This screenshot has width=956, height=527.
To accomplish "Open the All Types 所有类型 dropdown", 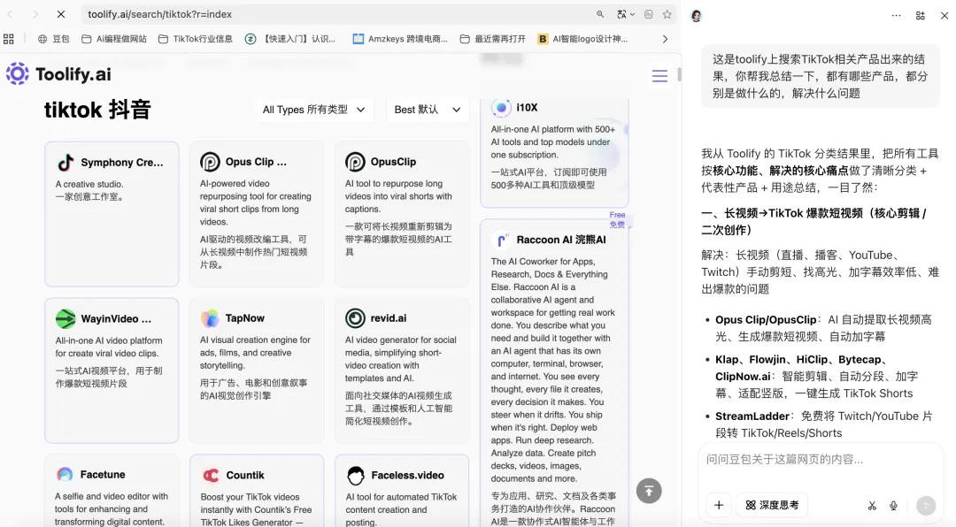I will click(313, 110).
